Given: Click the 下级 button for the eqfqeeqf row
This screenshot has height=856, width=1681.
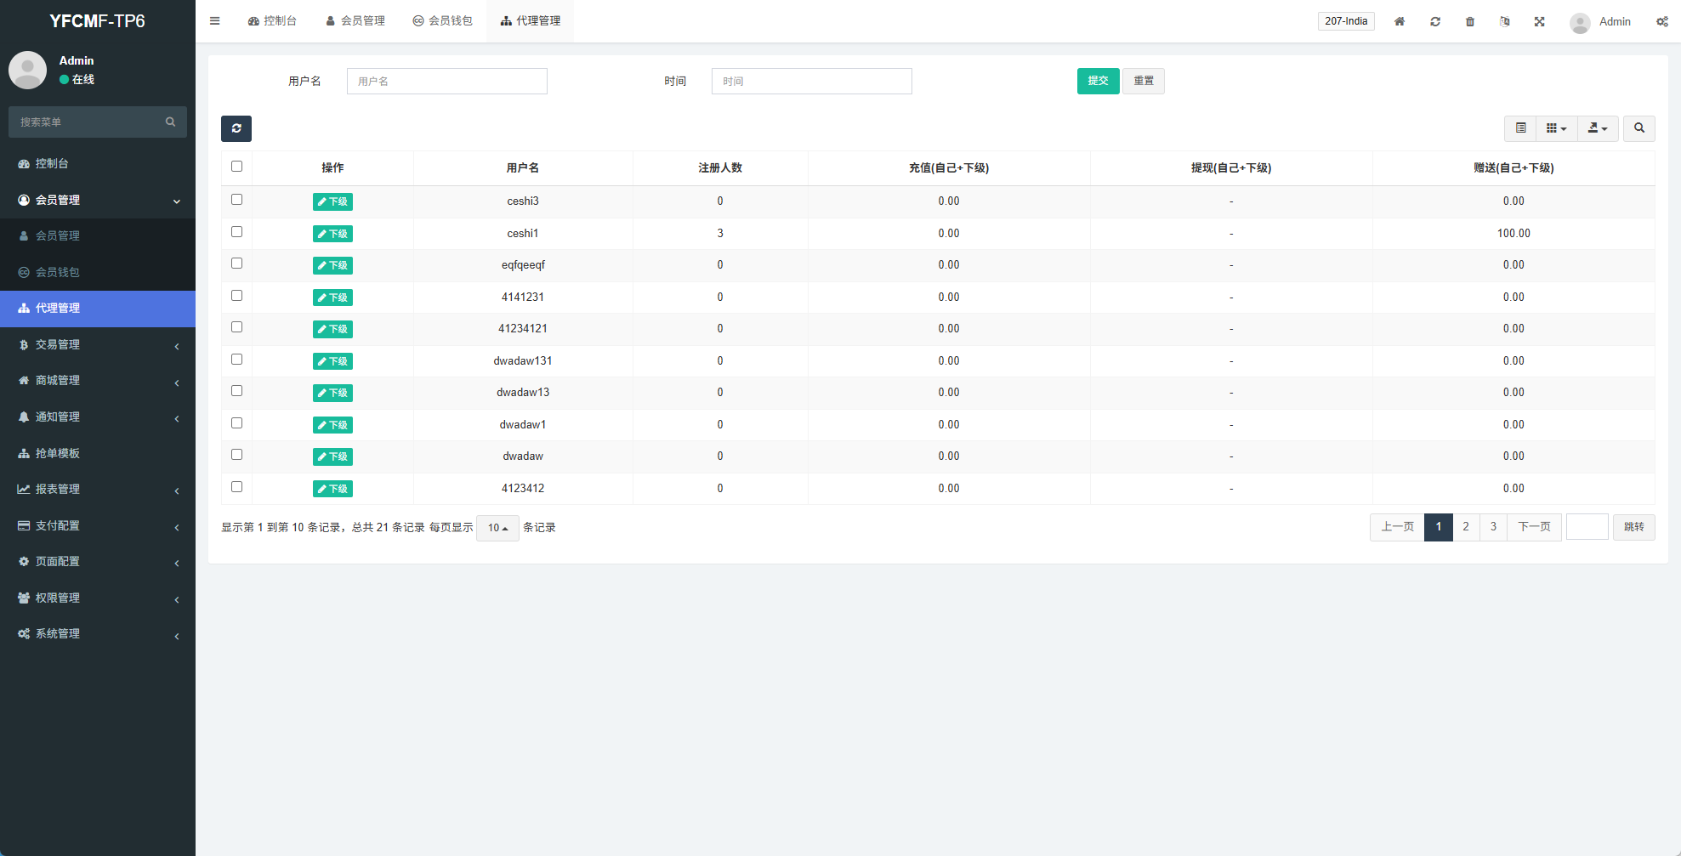Looking at the screenshot, I should 332,265.
